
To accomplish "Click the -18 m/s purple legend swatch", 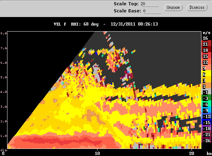I will [206, 128].
